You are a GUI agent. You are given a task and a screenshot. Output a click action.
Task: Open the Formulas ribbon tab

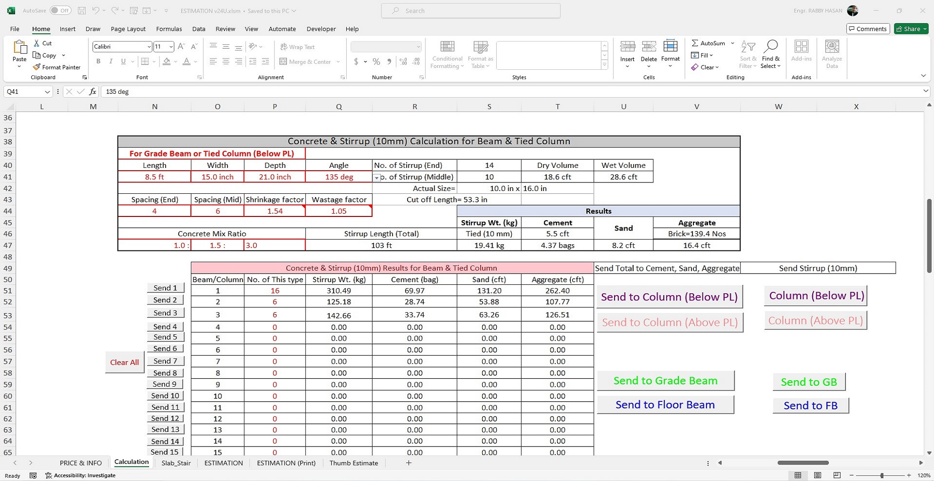coord(169,29)
